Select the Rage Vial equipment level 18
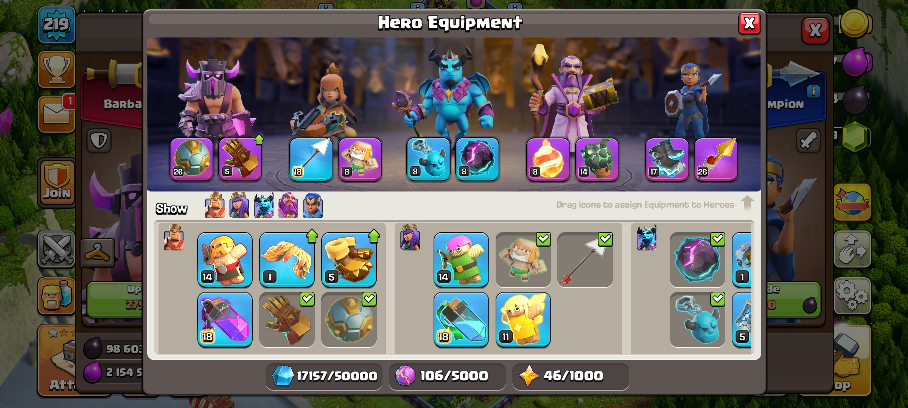Screen dimensions: 908x408 tap(225, 320)
